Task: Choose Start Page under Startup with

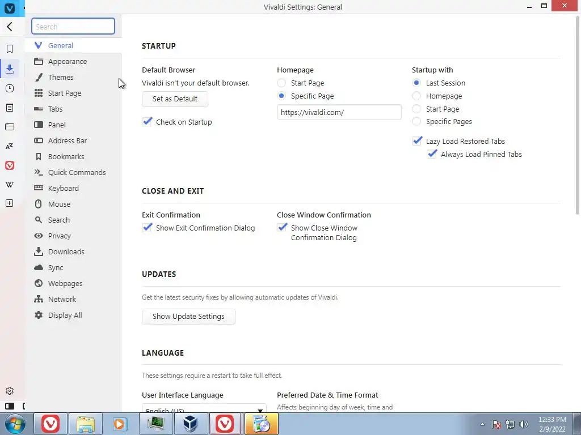Action: click(416, 109)
